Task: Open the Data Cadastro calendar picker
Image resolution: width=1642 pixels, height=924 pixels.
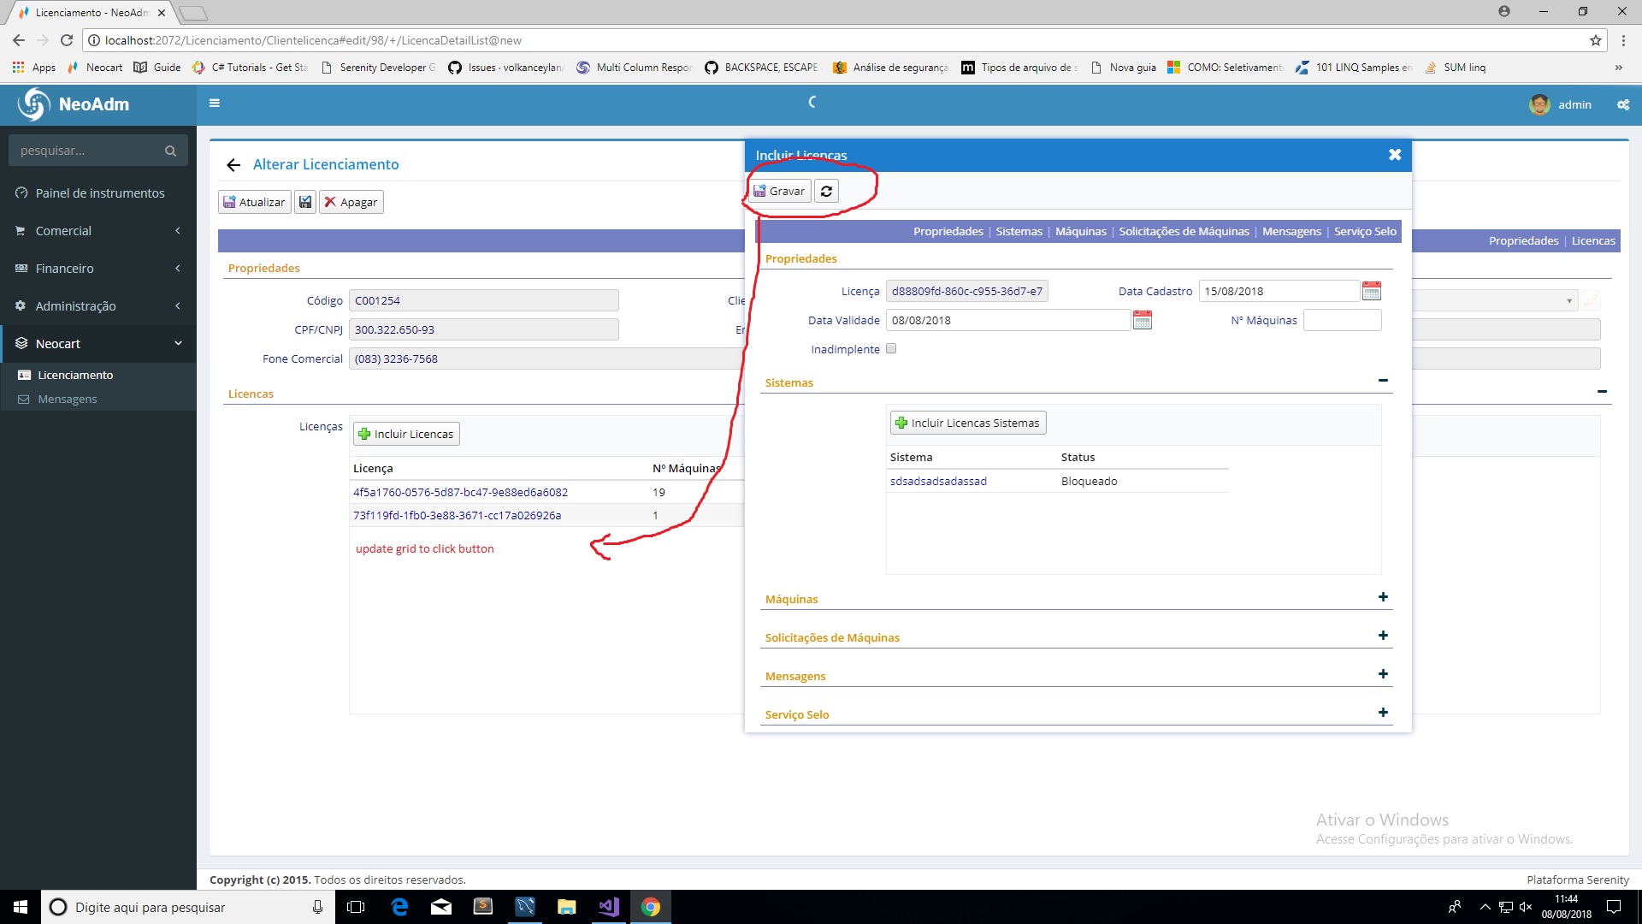Action: [x=1372, y=291]
